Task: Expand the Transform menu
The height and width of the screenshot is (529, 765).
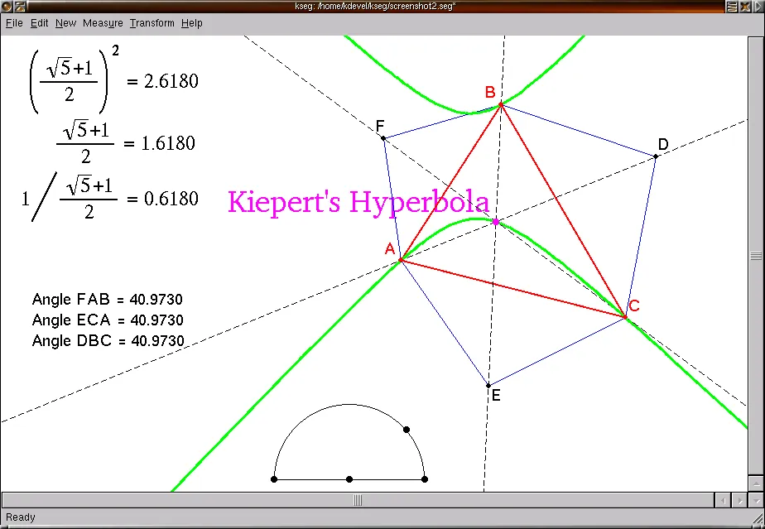Action: [x=152, y=23]
